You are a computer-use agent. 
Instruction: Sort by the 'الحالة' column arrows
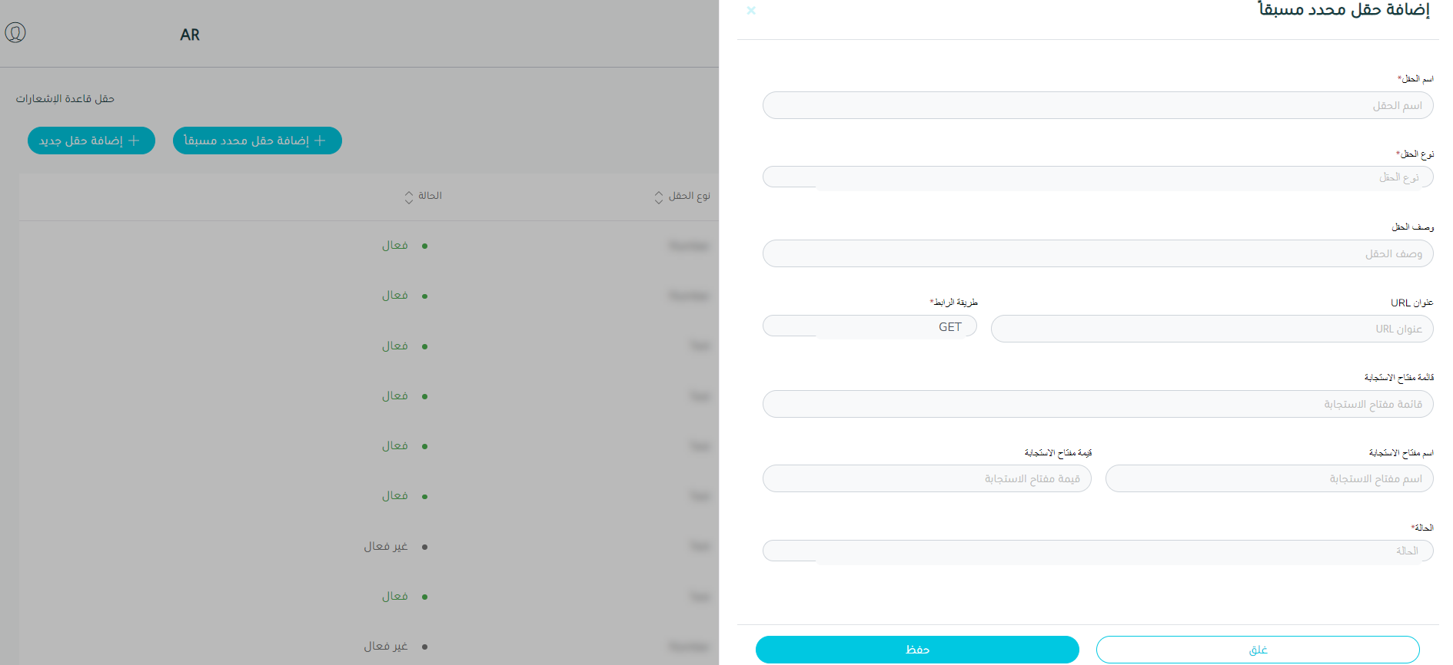[x=409, y=197]
